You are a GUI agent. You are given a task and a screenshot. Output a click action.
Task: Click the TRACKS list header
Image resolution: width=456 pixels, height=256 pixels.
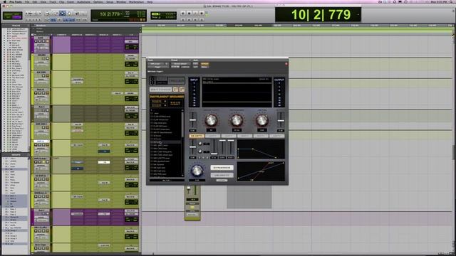pos(16,26)
